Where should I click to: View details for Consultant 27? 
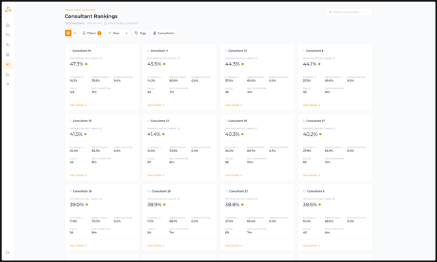[311, 175]
